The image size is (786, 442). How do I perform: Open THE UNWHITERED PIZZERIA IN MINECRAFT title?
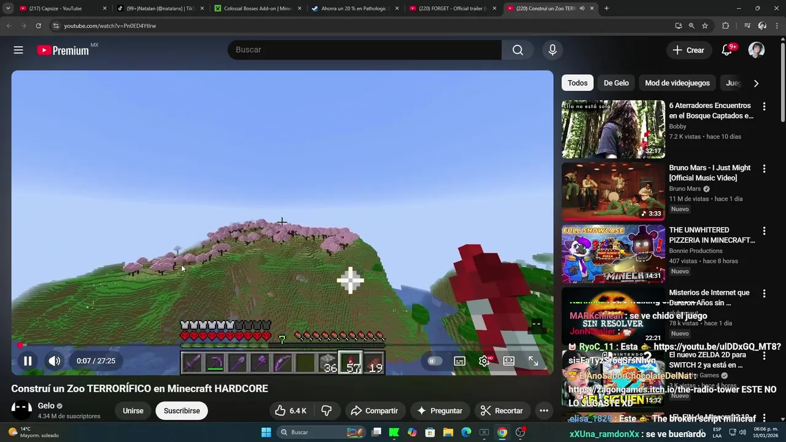pos(712,235)
